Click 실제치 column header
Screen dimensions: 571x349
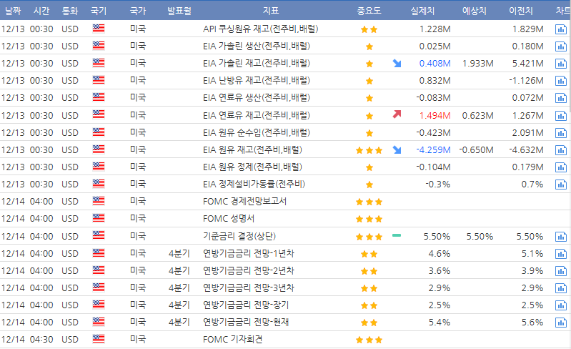pyautogui.click(x=422, y=11)
